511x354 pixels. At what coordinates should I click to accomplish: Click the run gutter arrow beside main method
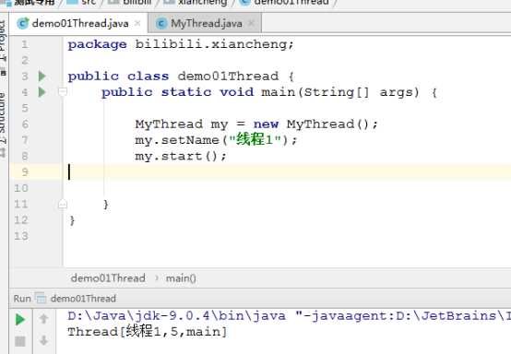42,92
